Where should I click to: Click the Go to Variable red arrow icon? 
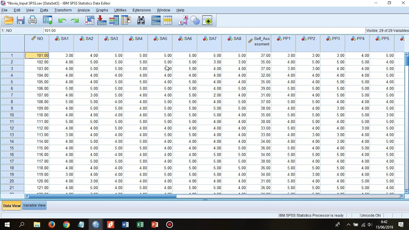(x=102, y=20)
